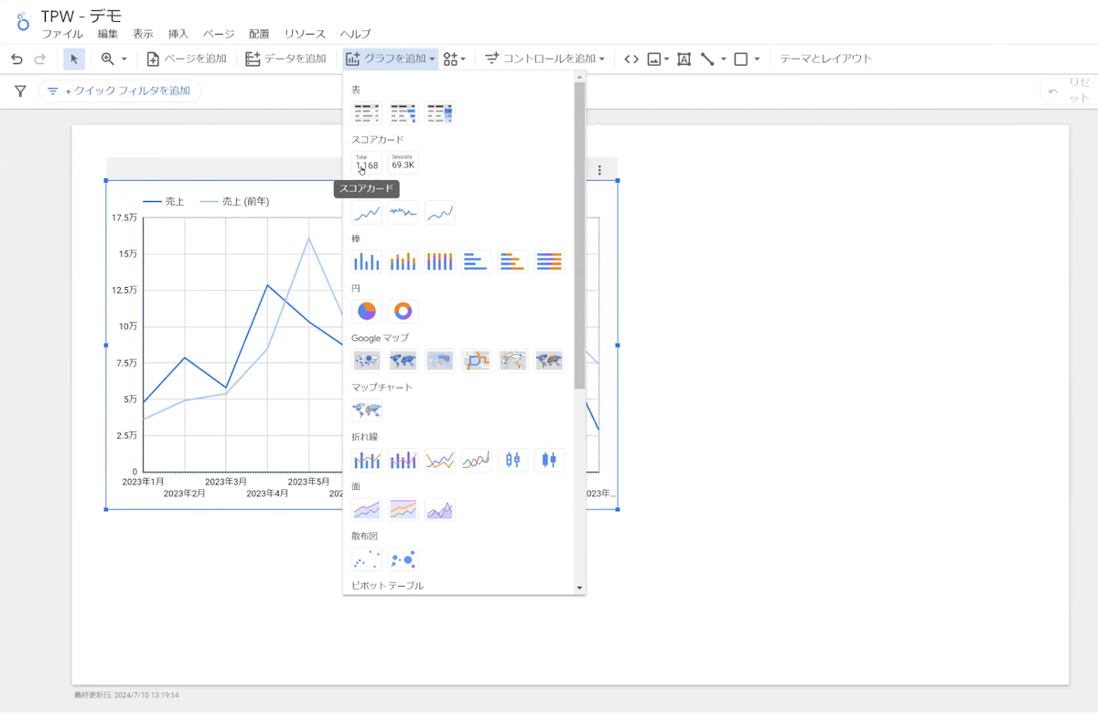Expand the コントロールを追加 dropdown

coord(544,59)
